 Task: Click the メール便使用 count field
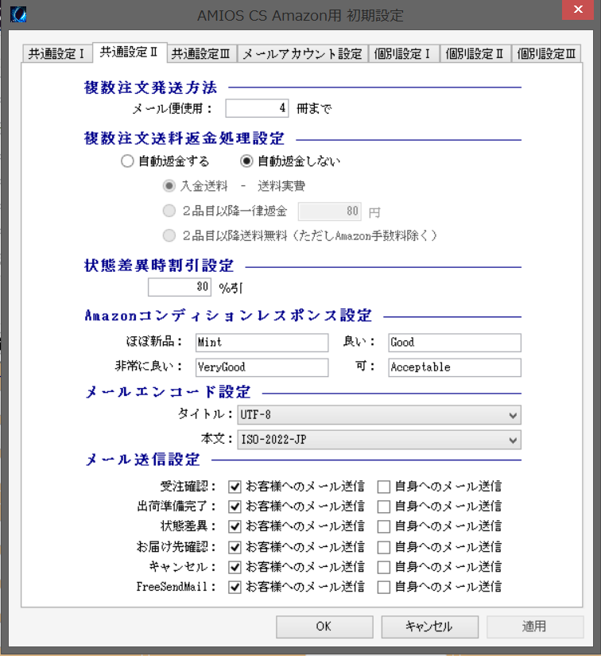(x=257, y=108)
